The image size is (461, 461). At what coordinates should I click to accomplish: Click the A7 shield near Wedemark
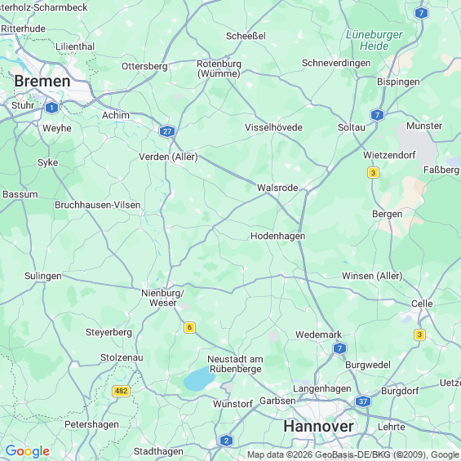click(x=340, y=348)
